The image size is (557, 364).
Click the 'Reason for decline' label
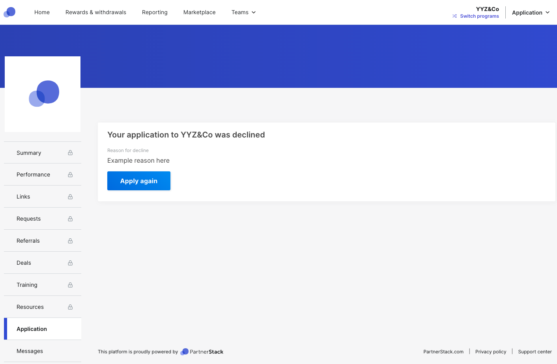[x=128, y=150]
